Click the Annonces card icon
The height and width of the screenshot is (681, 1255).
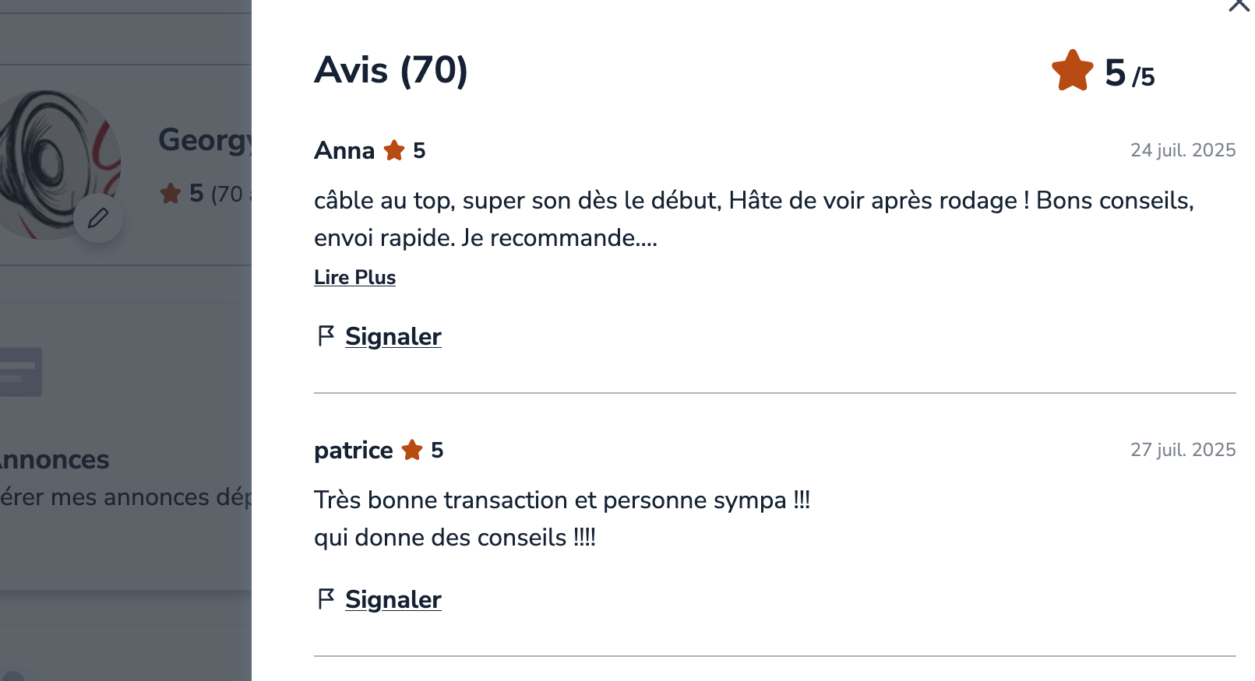(19, 372)
